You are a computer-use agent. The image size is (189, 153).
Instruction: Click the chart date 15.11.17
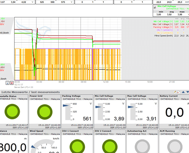click(19, 85)
